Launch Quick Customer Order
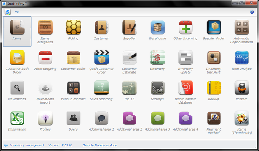259x151 pixels. [101, 58]
